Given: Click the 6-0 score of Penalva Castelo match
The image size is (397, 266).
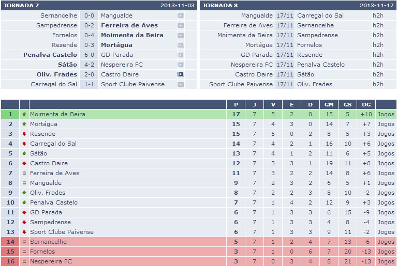Looking at the screenshot, I should (x=89, y=55).
